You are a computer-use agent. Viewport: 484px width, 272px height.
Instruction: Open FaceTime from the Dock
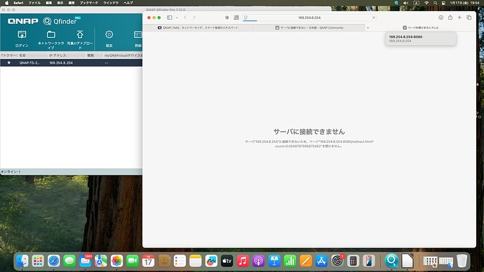tap(133, 261)
